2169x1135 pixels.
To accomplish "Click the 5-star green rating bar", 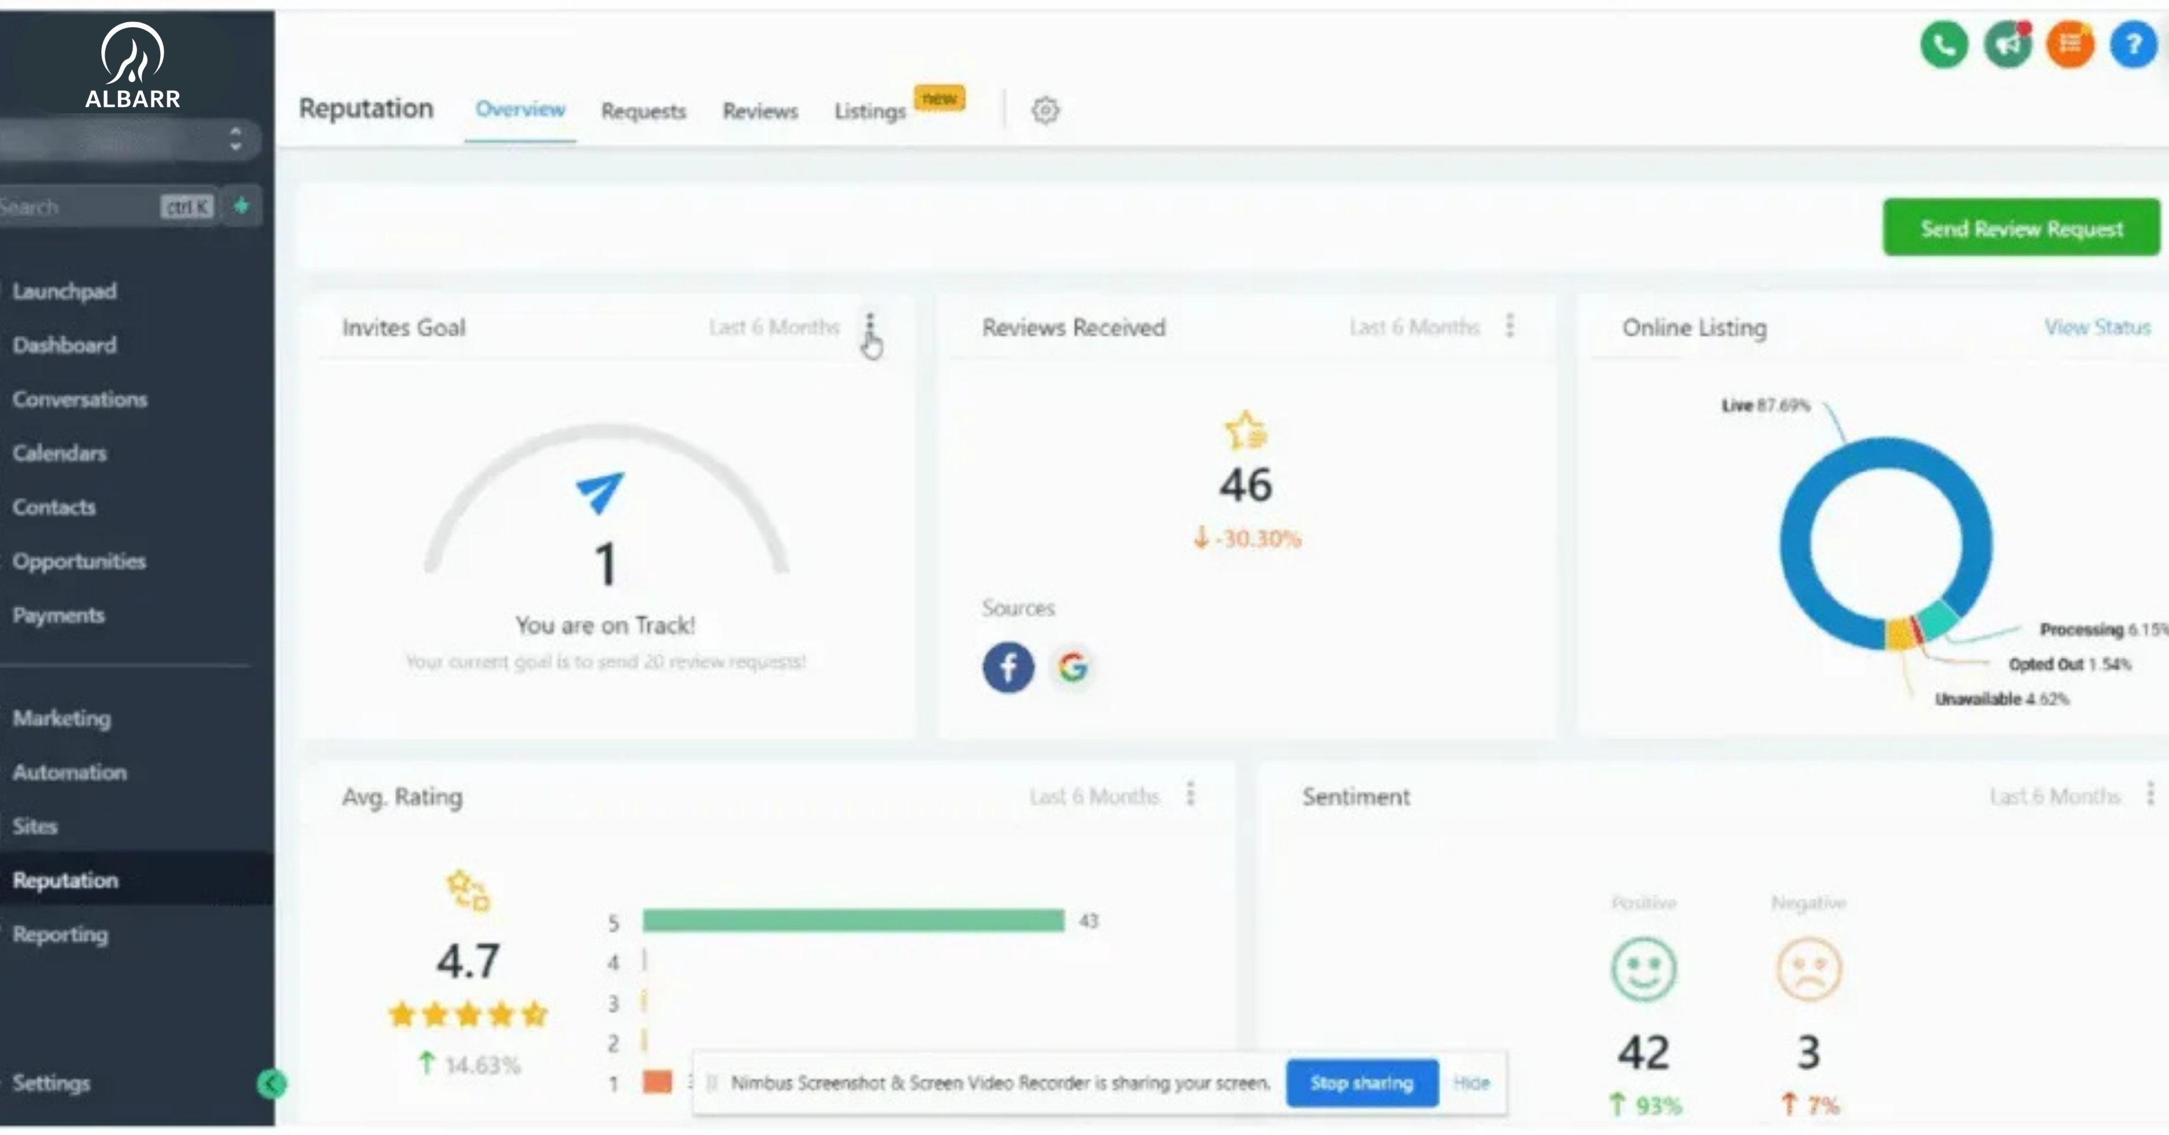I will tap(852, 920).
